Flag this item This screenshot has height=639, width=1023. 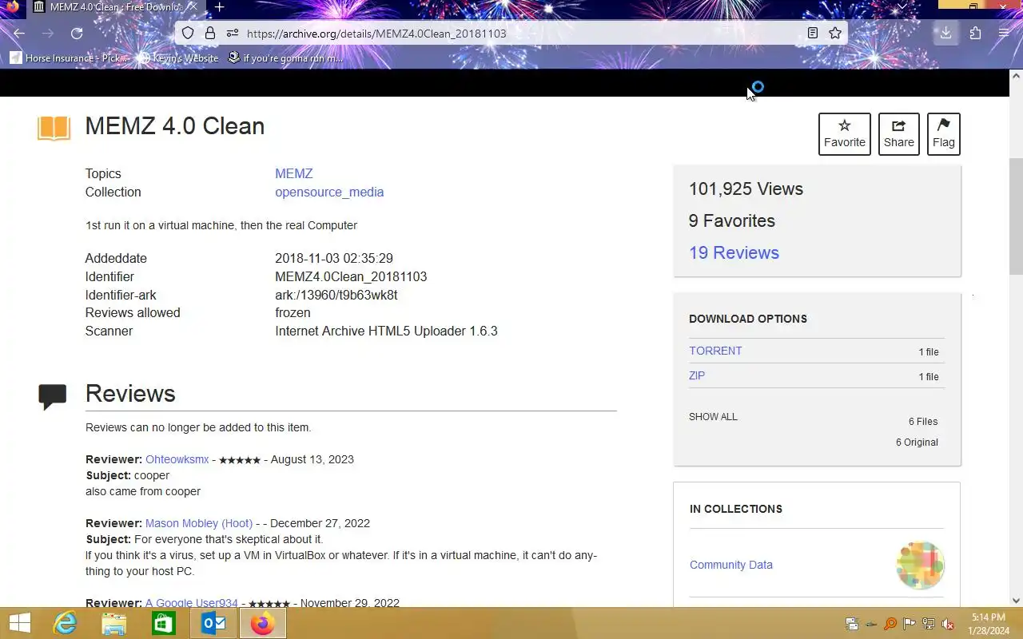click(944, 134)
